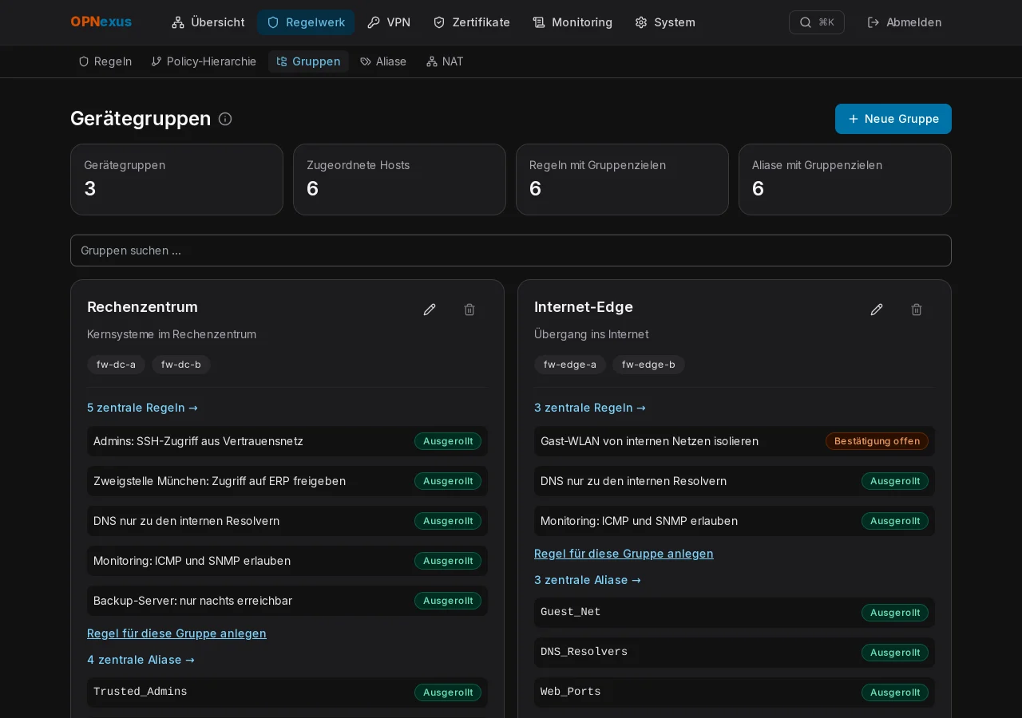
Task: Select rule 'Zweigstelle München: Zugriff auf ERP freigeben'
Action: tap(287, 481)
